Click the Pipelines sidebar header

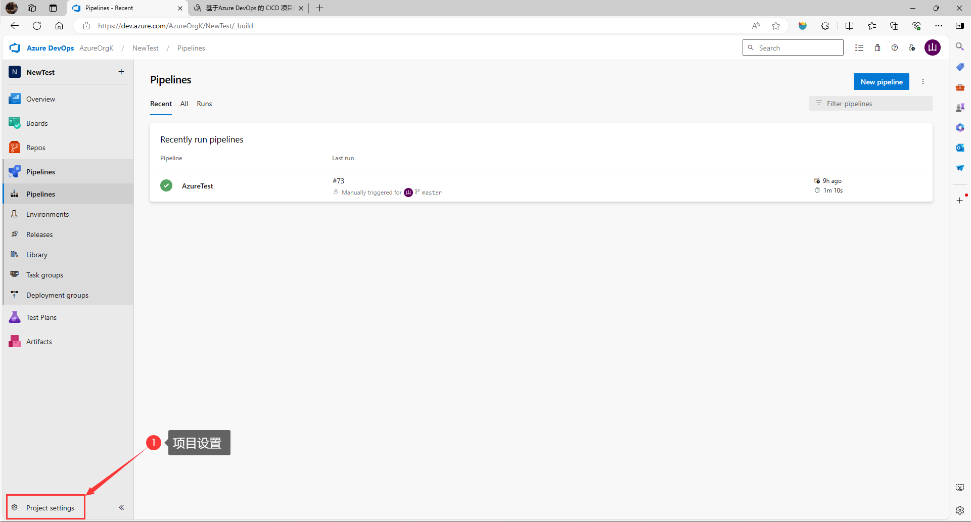point(68,172)
